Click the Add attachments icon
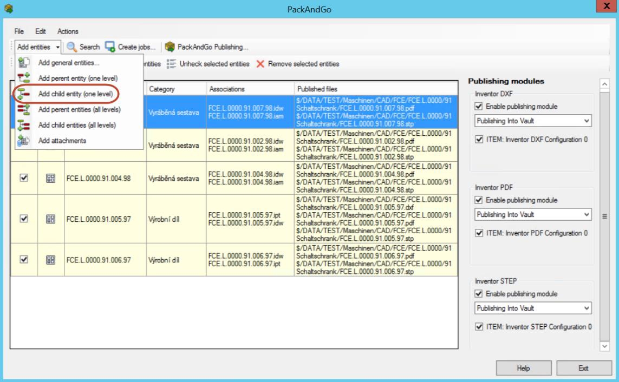The width and height of the screenshot is (619, 382). click(23, 141)
